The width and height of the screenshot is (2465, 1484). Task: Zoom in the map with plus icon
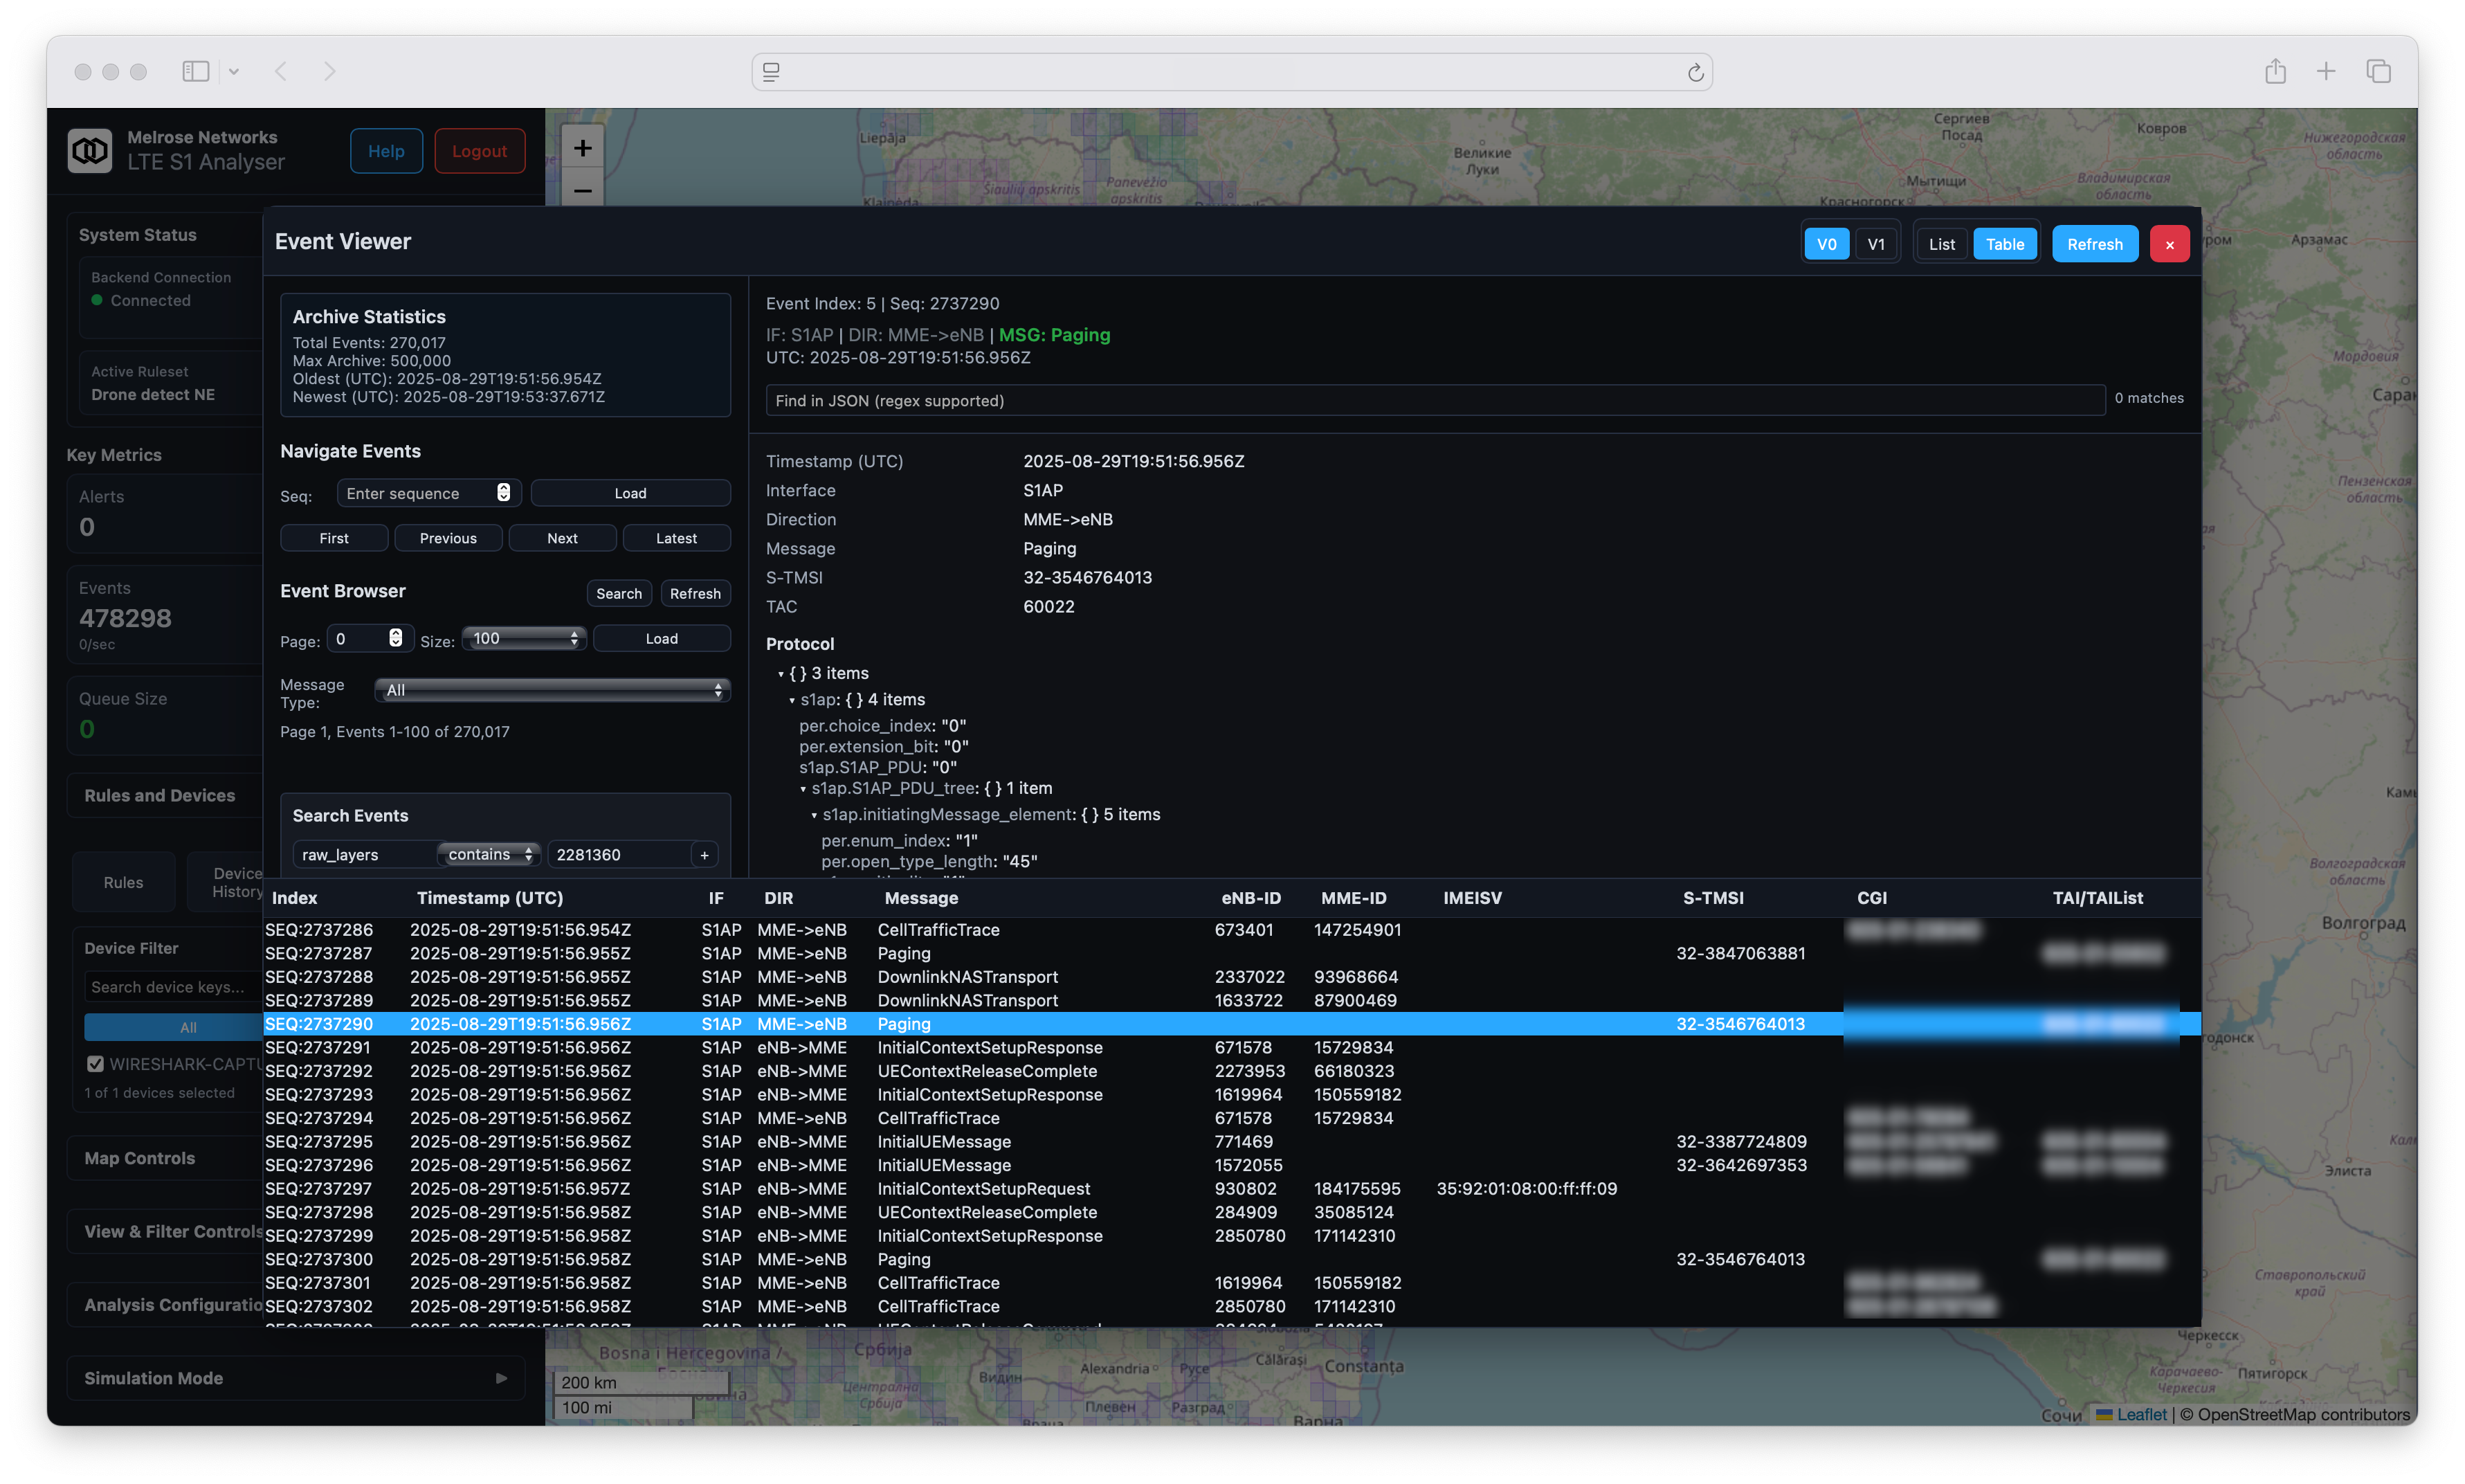coord(583,148)
